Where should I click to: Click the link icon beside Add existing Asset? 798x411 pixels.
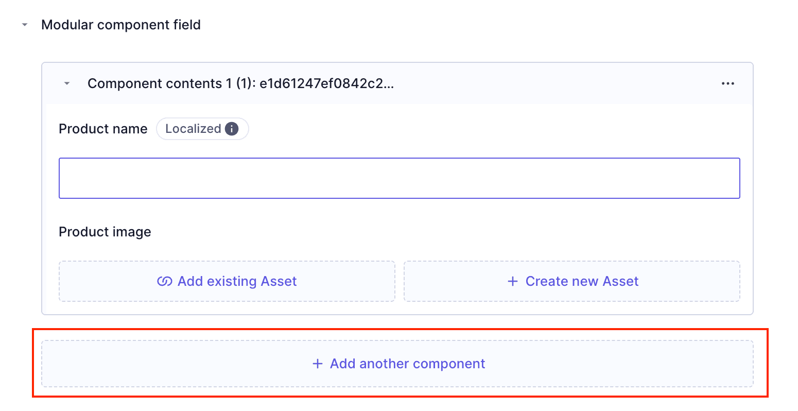pos(165,281)
